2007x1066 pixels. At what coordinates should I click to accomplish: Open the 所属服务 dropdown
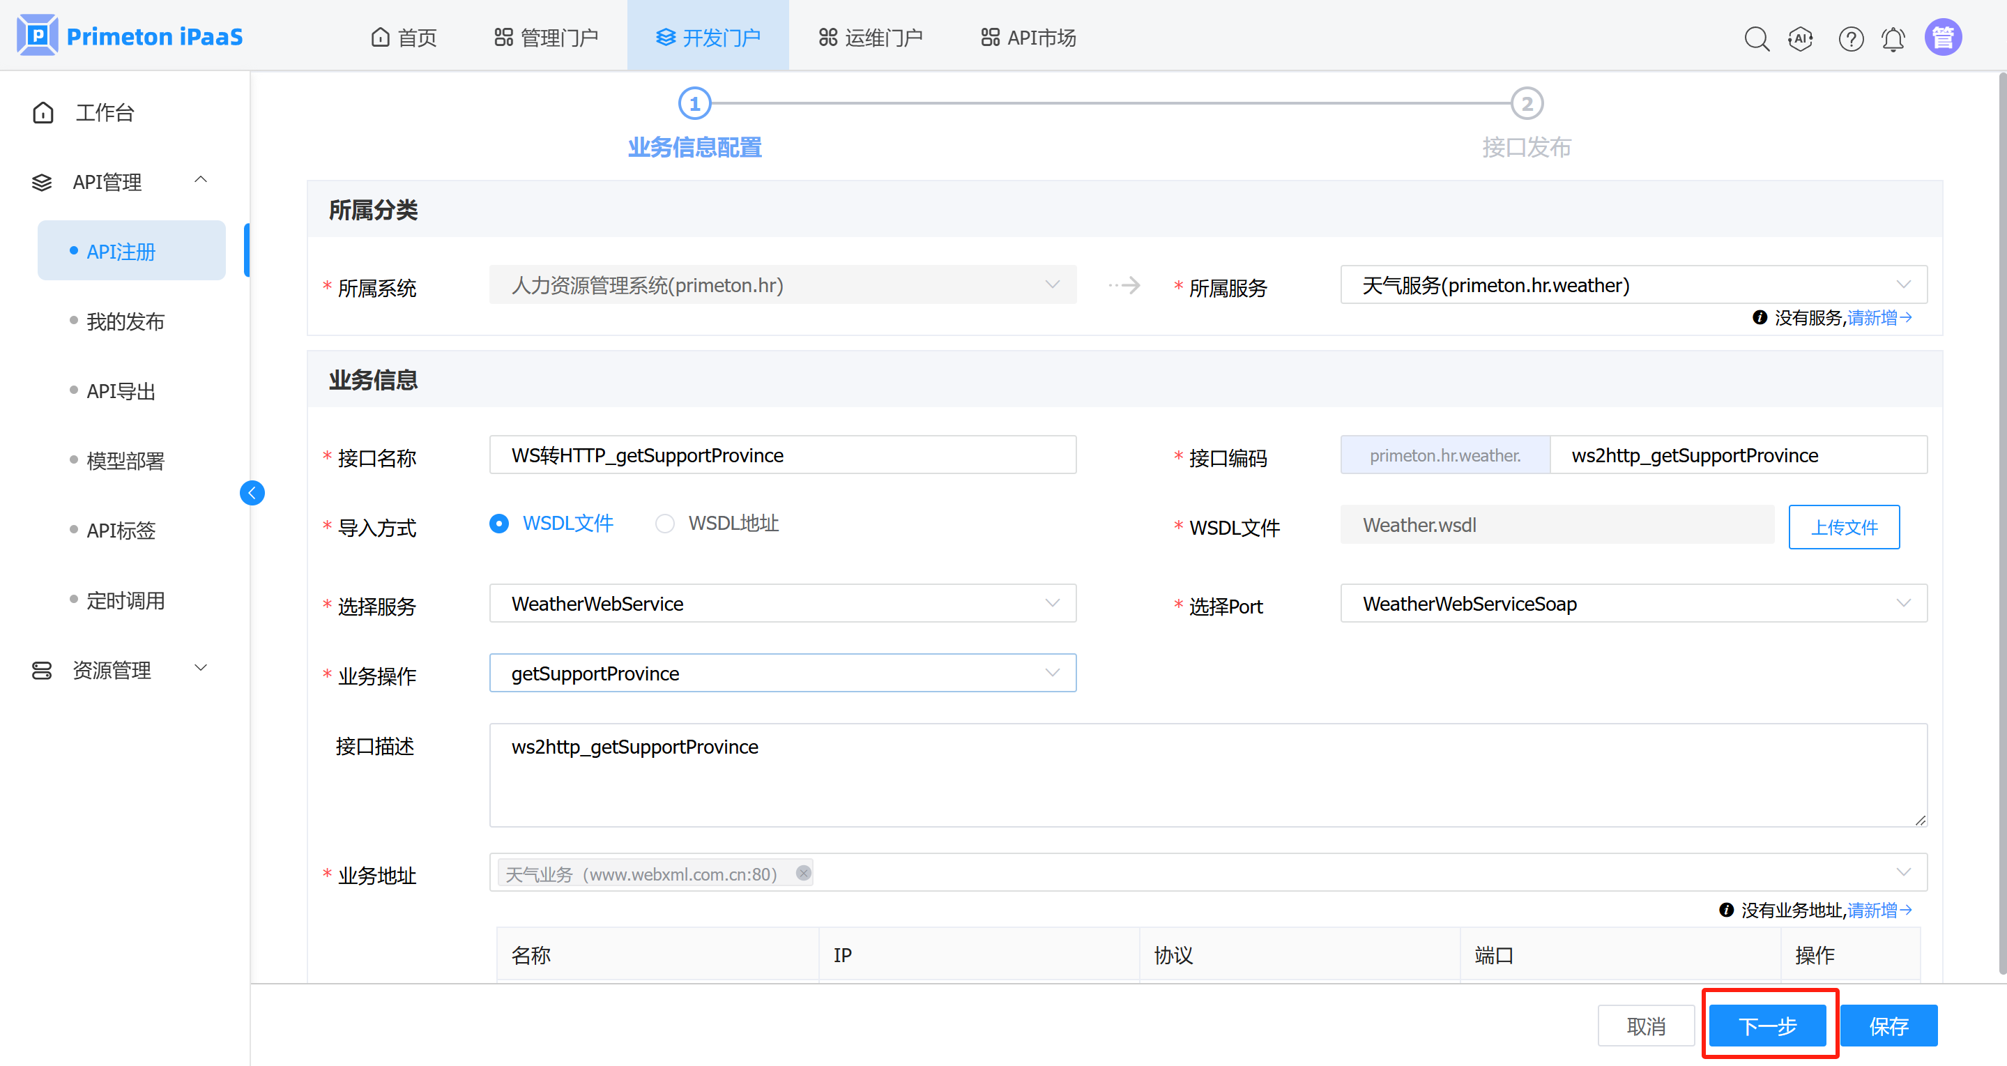(1633, 285)
